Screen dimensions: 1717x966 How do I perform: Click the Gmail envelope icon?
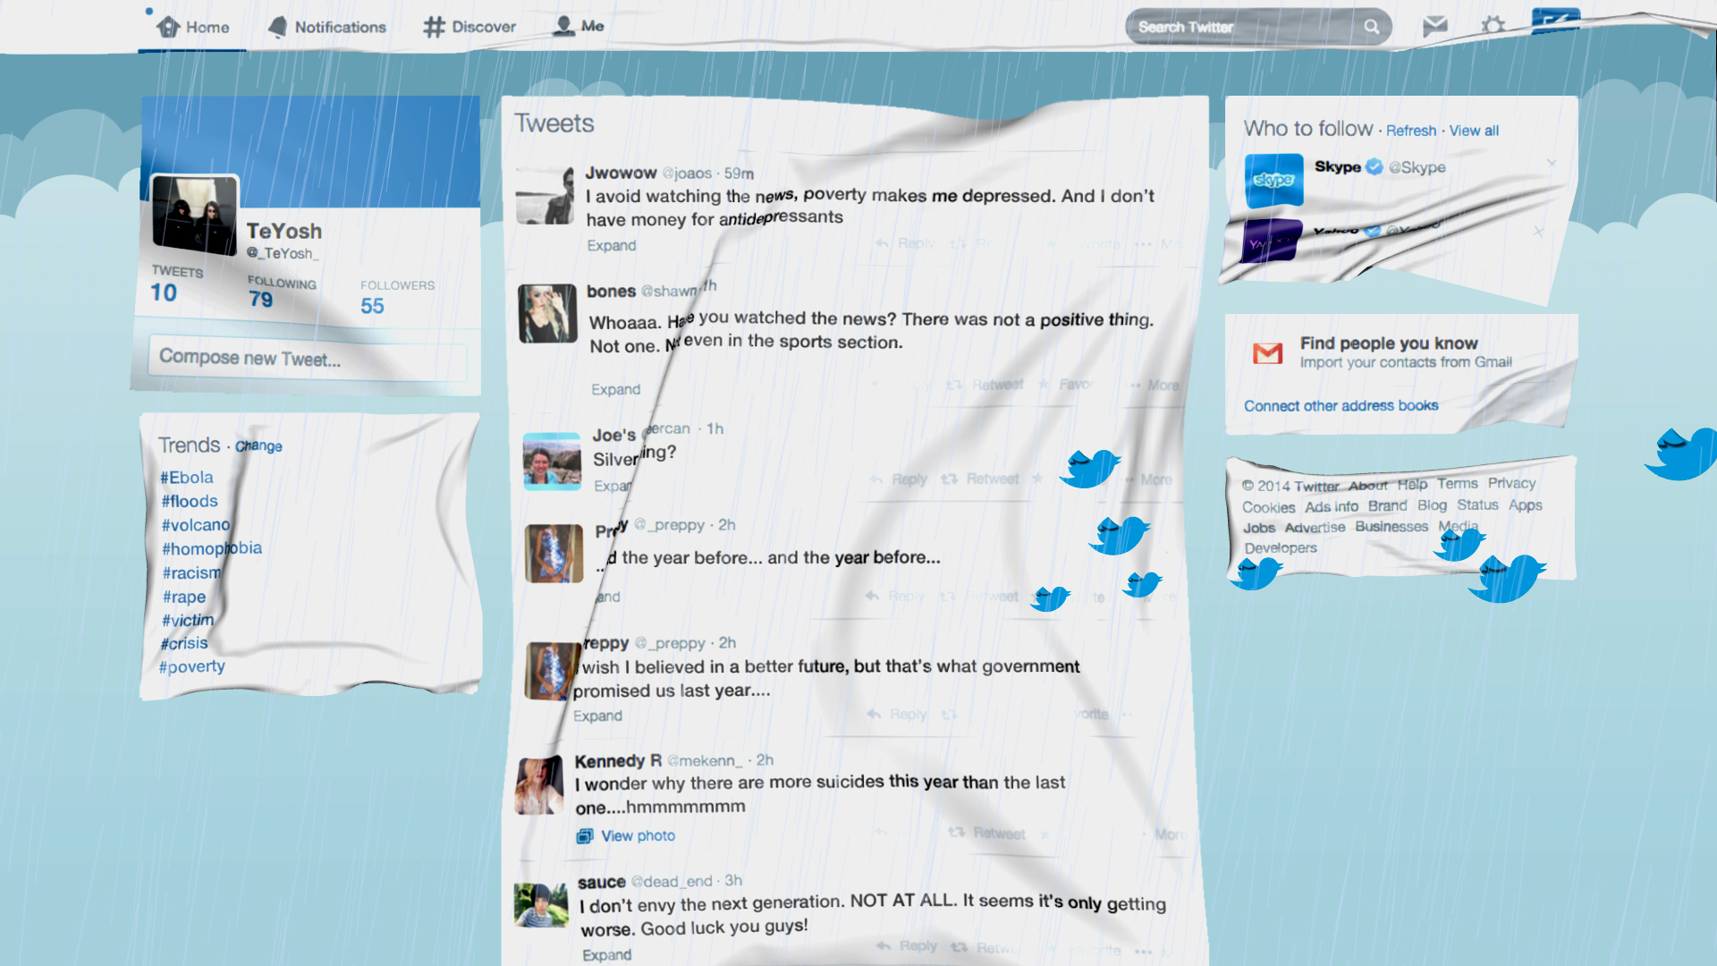coord(1267,353)
